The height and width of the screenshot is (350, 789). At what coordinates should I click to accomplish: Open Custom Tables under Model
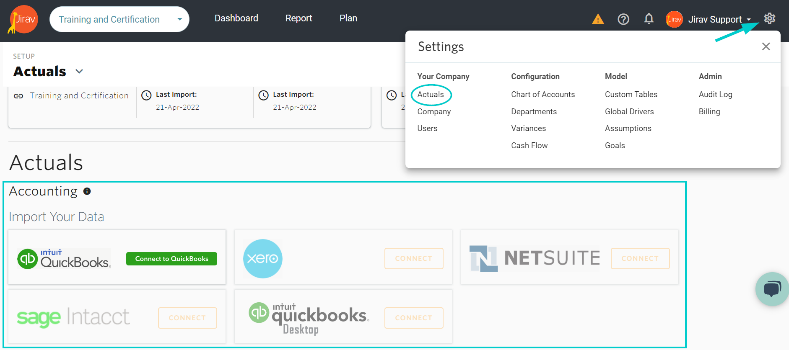coord(631,95)
